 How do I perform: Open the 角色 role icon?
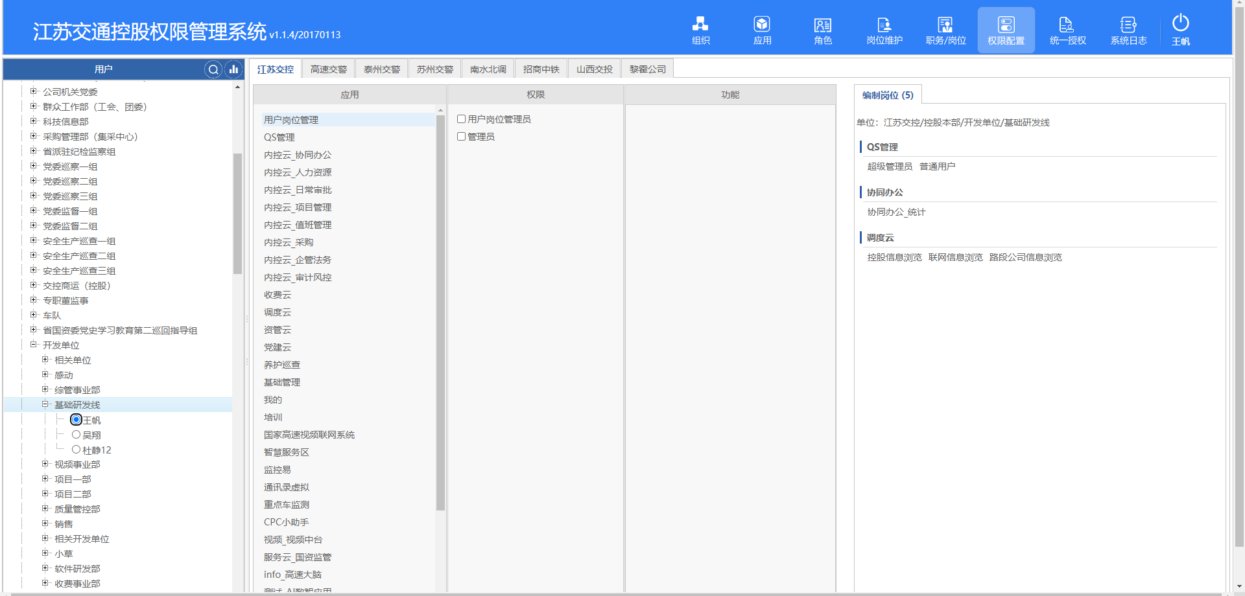pyautogui.click(x=823, y=30)
